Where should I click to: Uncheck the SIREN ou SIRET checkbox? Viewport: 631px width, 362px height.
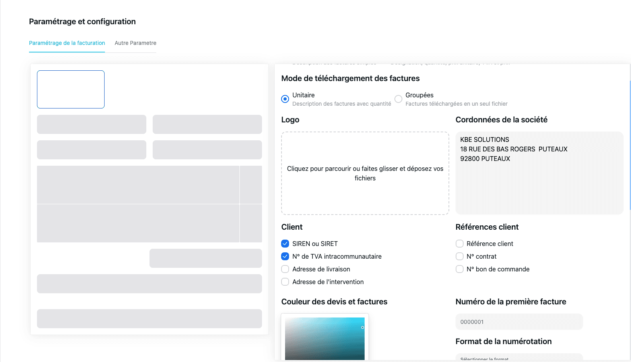[x=285, y=244]
